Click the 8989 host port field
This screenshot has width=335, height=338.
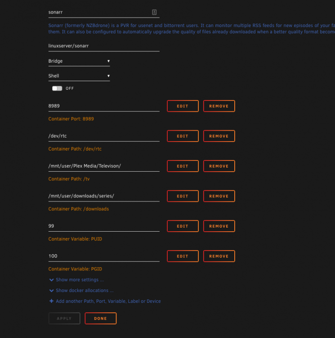104,106
